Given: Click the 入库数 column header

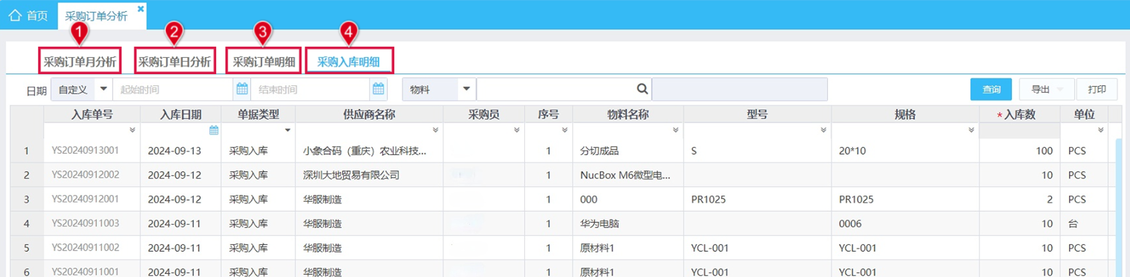Looking at the screenshot, I should click(1019, 114).
